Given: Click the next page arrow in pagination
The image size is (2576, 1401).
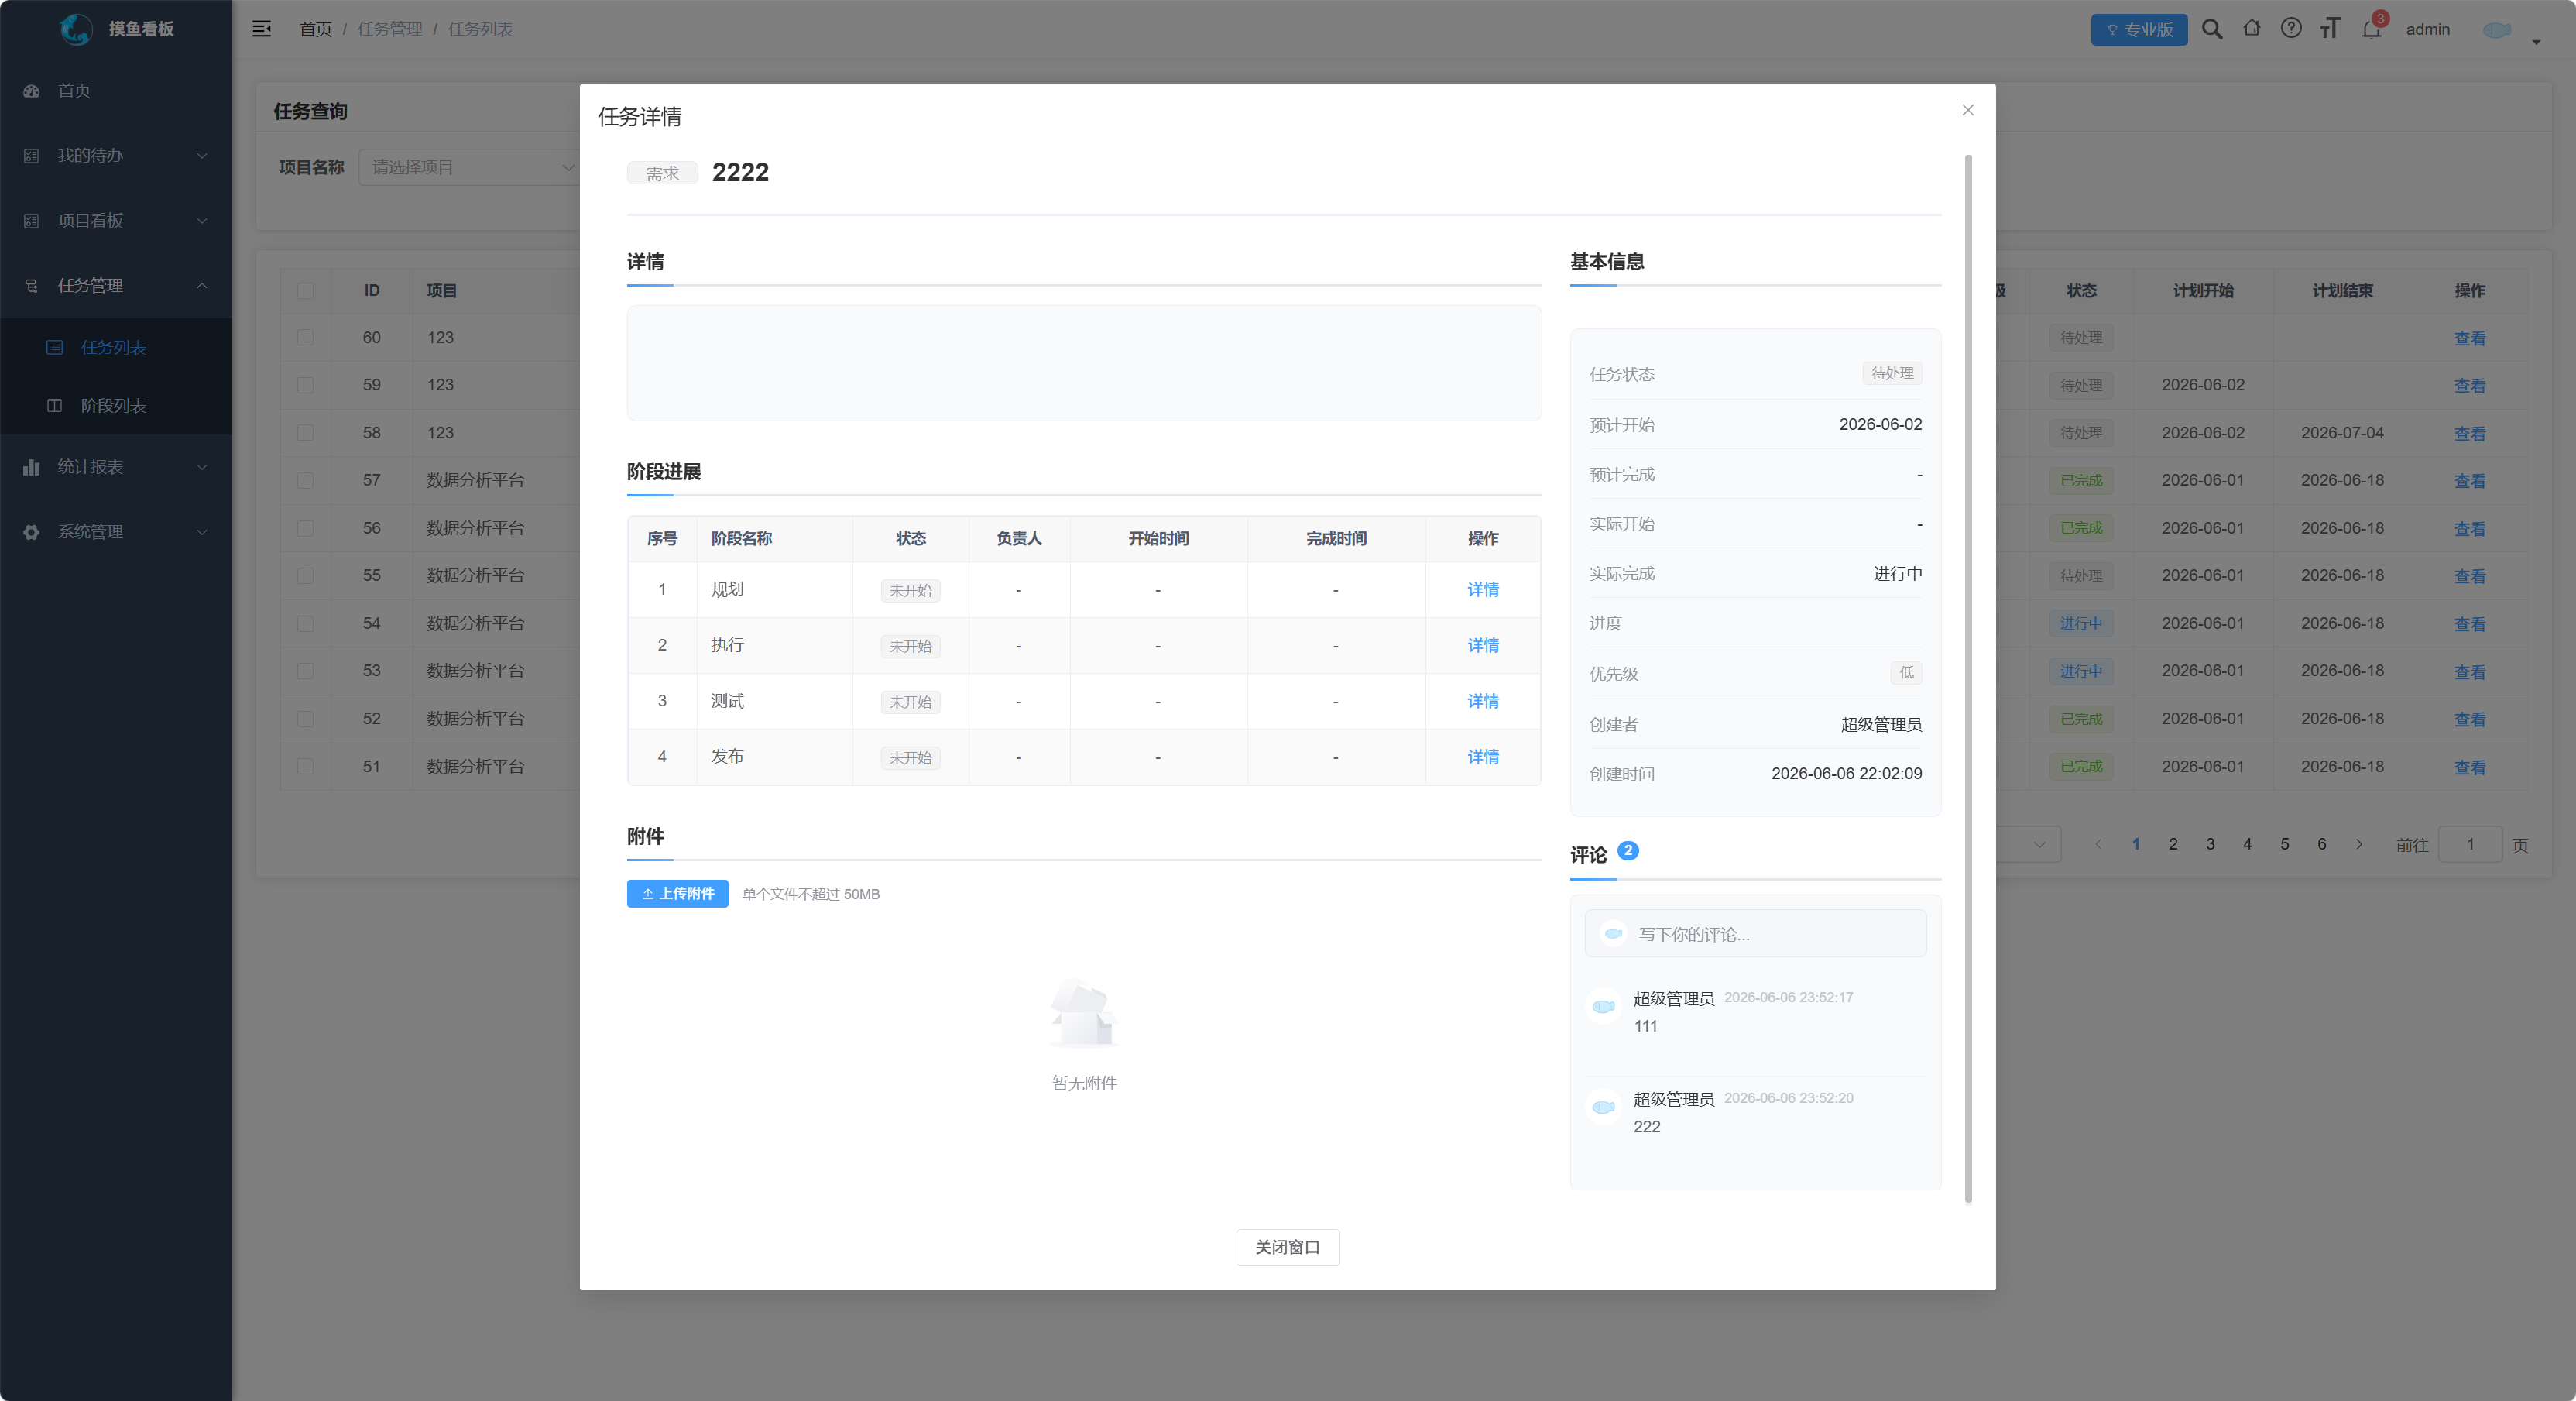Looking at the screenshot, I should [2359, 844].
